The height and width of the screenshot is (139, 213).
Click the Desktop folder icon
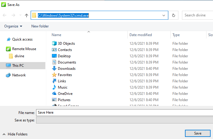[54, 56]
